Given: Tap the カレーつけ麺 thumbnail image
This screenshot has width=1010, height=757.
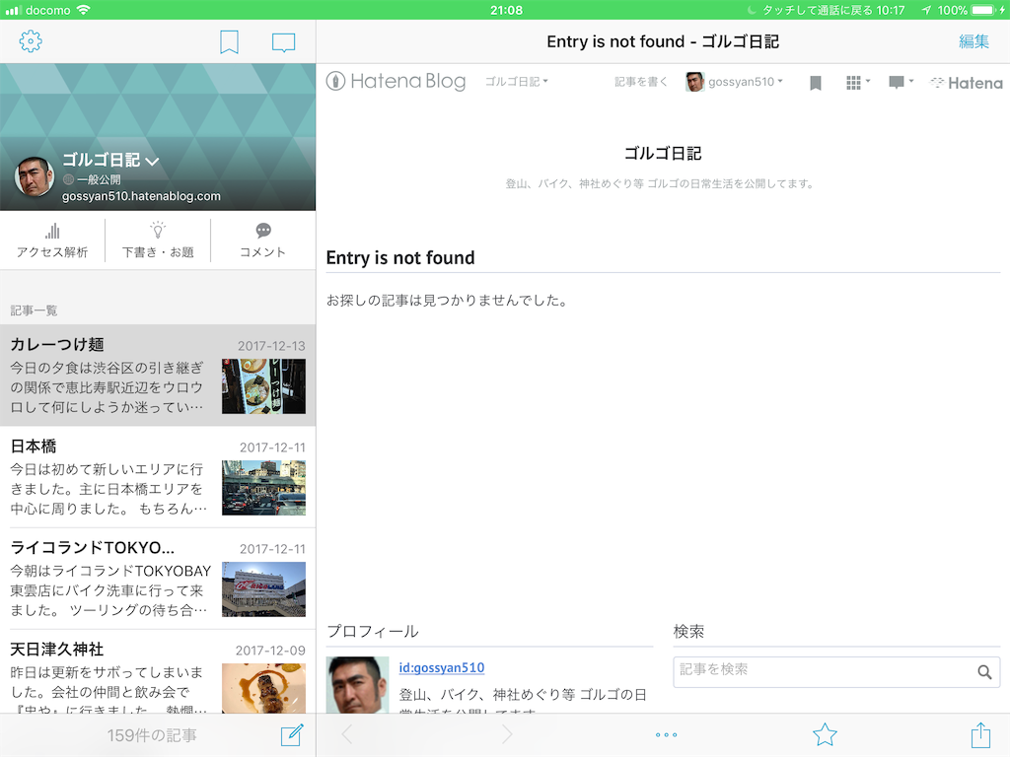Looking at the screenshot, I should point(264,386).
